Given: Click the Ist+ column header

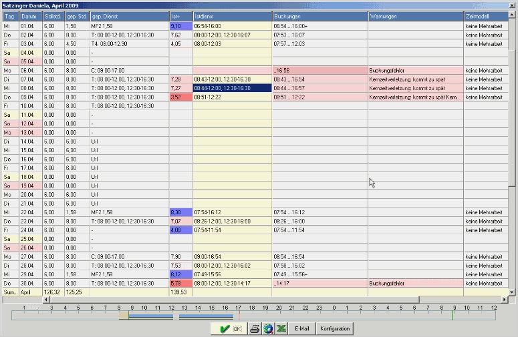Looking at the screenshot, I should (180, 17).
